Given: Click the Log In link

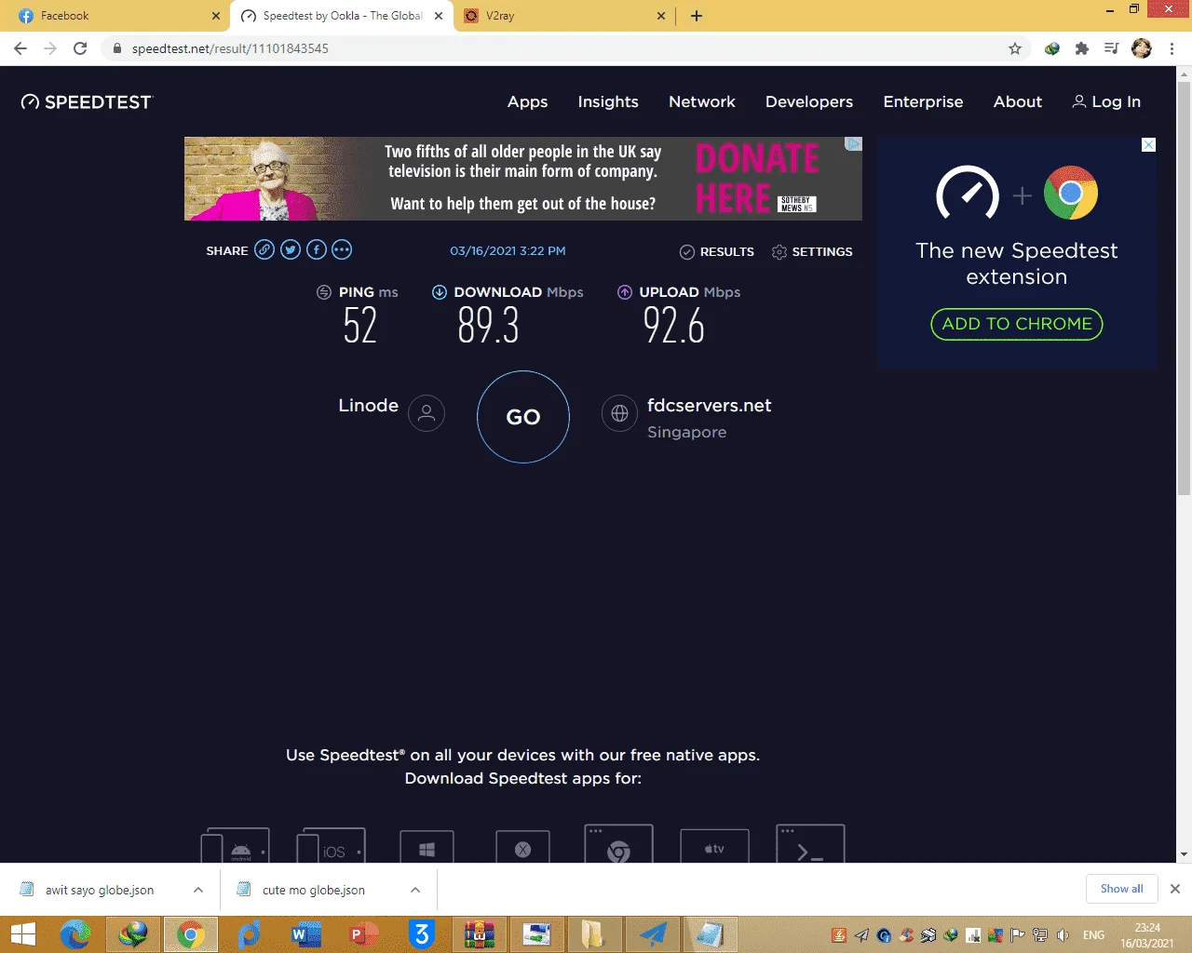Looking at the screenshot, I should click(x=1106, y=101).
